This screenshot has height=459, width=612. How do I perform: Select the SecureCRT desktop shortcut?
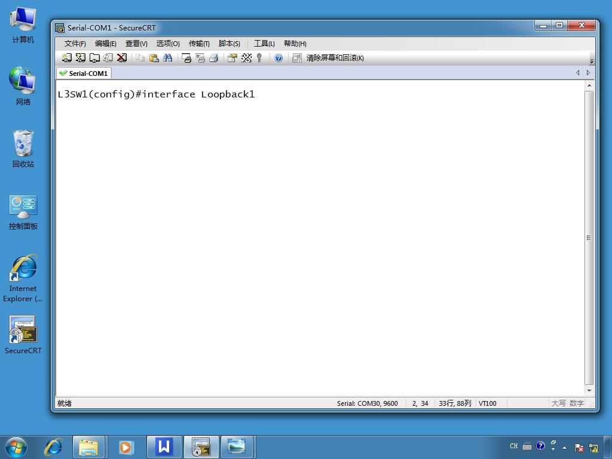23,335
